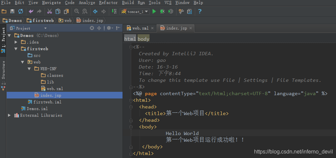Open Project Structure icon
Screen dimensions: 336x158
189,12
